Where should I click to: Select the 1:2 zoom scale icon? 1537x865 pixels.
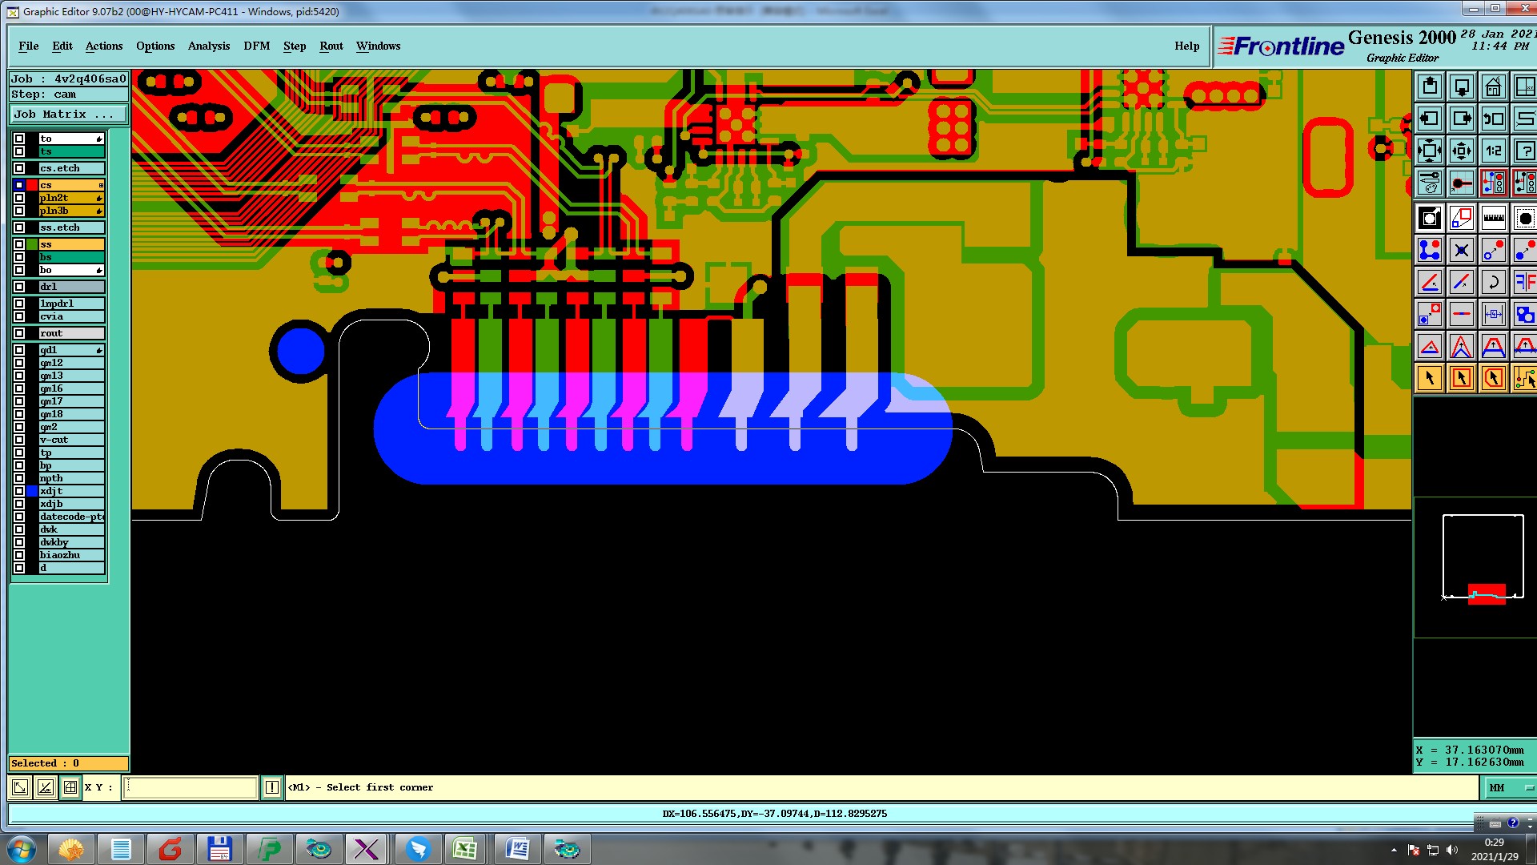(1493, 151)
